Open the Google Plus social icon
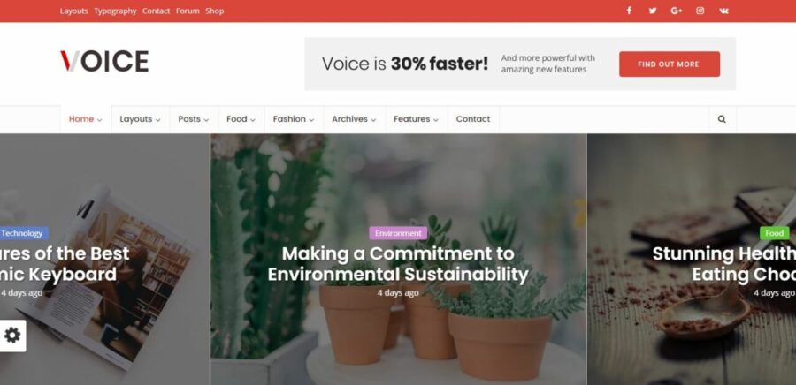Image resolution: width=796 pixels, height=385 pixels. tap(677, 11)
